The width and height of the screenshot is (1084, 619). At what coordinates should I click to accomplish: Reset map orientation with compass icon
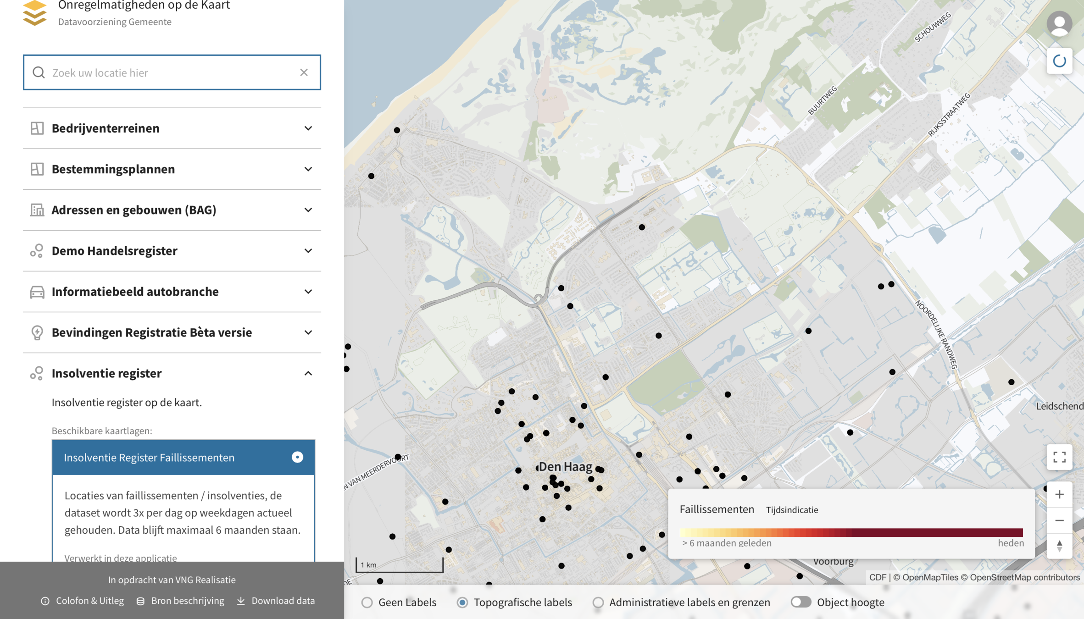click(1059, 546)
